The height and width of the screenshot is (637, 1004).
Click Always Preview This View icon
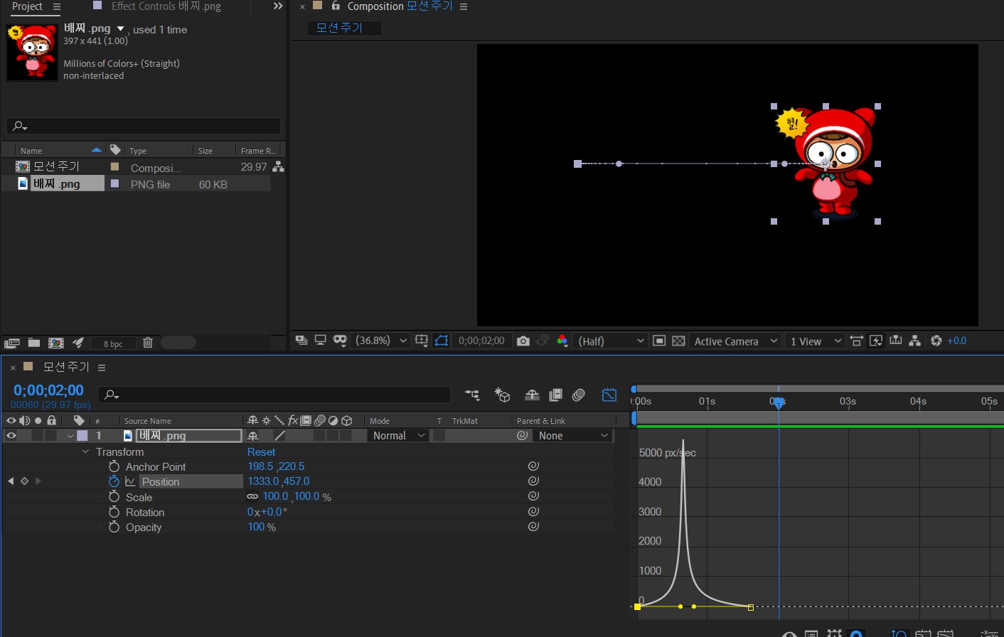(x=301, y=341)
